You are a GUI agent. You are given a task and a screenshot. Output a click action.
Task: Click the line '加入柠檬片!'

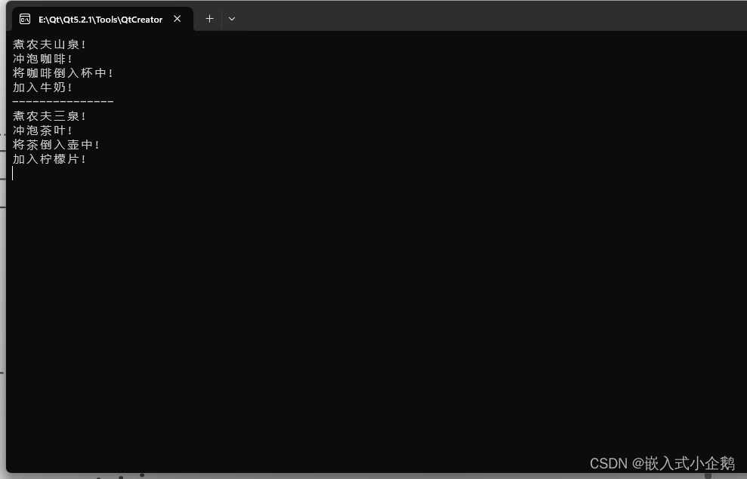[50, 159]
